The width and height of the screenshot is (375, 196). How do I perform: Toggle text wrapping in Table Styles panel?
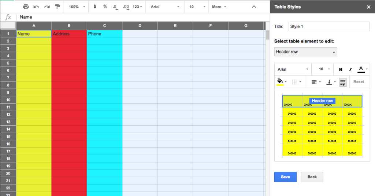pyautogui.click(x=343, y=82)
